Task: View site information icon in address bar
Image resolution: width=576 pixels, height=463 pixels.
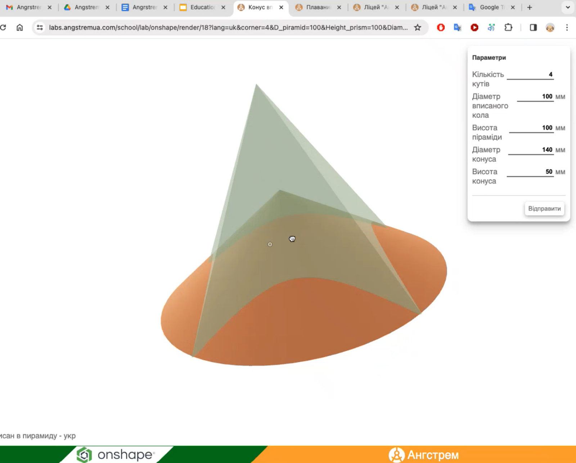Action: click(40, 27)
